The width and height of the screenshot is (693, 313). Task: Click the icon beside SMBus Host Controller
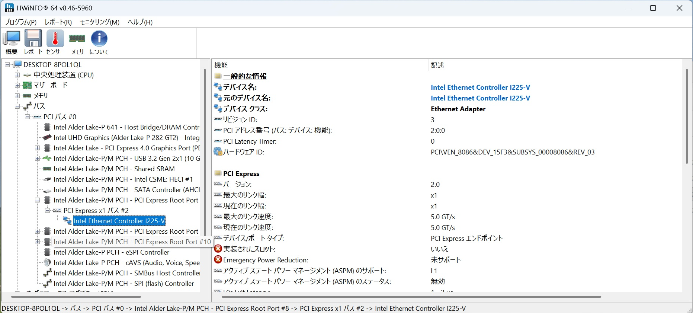47,273
